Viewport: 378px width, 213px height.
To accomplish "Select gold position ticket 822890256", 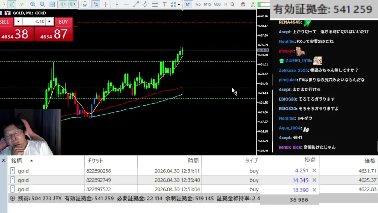I will point(99,171).
